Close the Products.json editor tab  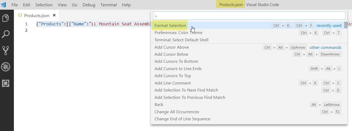click(x=54, y=15)
